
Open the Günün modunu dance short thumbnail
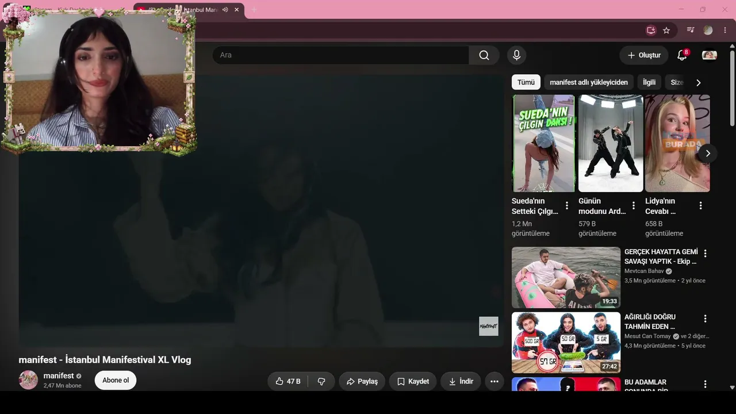tap(611, 143)
